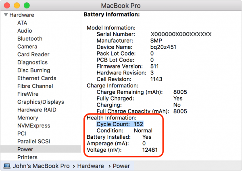Select Diagnostics in the sidebar
This screenshot has width=242, height=171.
pos(33,62)
